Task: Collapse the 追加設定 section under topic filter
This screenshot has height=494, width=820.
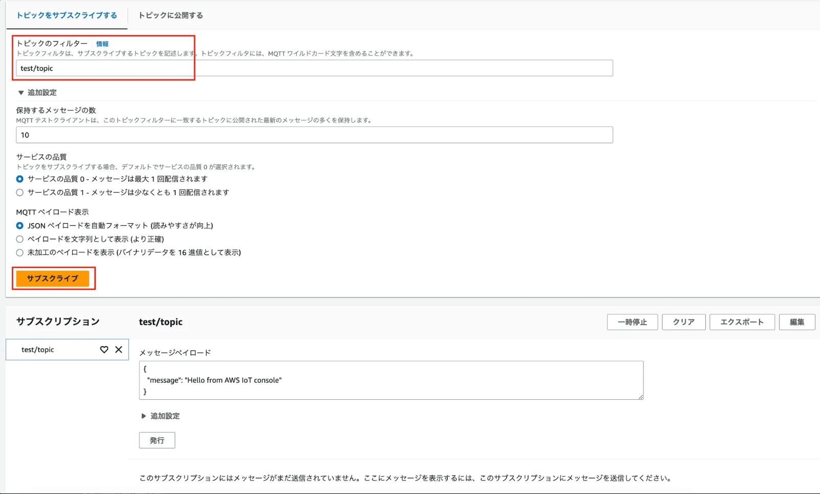Action: pyautogui.click(x=37, y=93)
